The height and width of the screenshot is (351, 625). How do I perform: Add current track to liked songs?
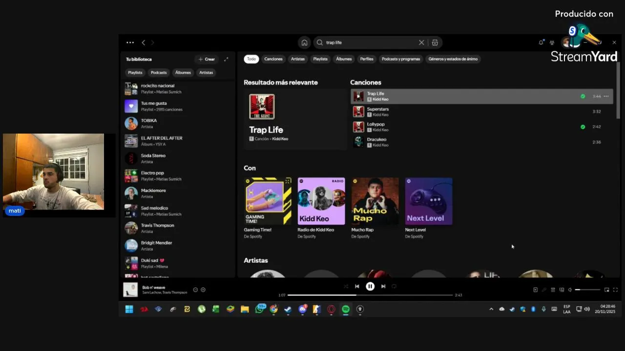click(x=203, y=290)
